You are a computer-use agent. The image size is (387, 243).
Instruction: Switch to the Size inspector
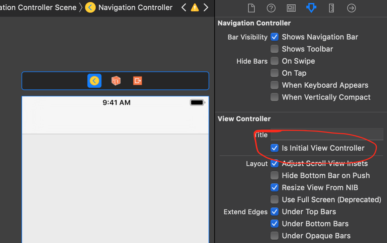click(x=331, y=8)
